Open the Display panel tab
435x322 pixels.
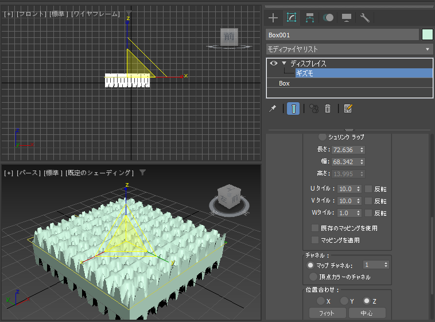(x=347, y=18)
